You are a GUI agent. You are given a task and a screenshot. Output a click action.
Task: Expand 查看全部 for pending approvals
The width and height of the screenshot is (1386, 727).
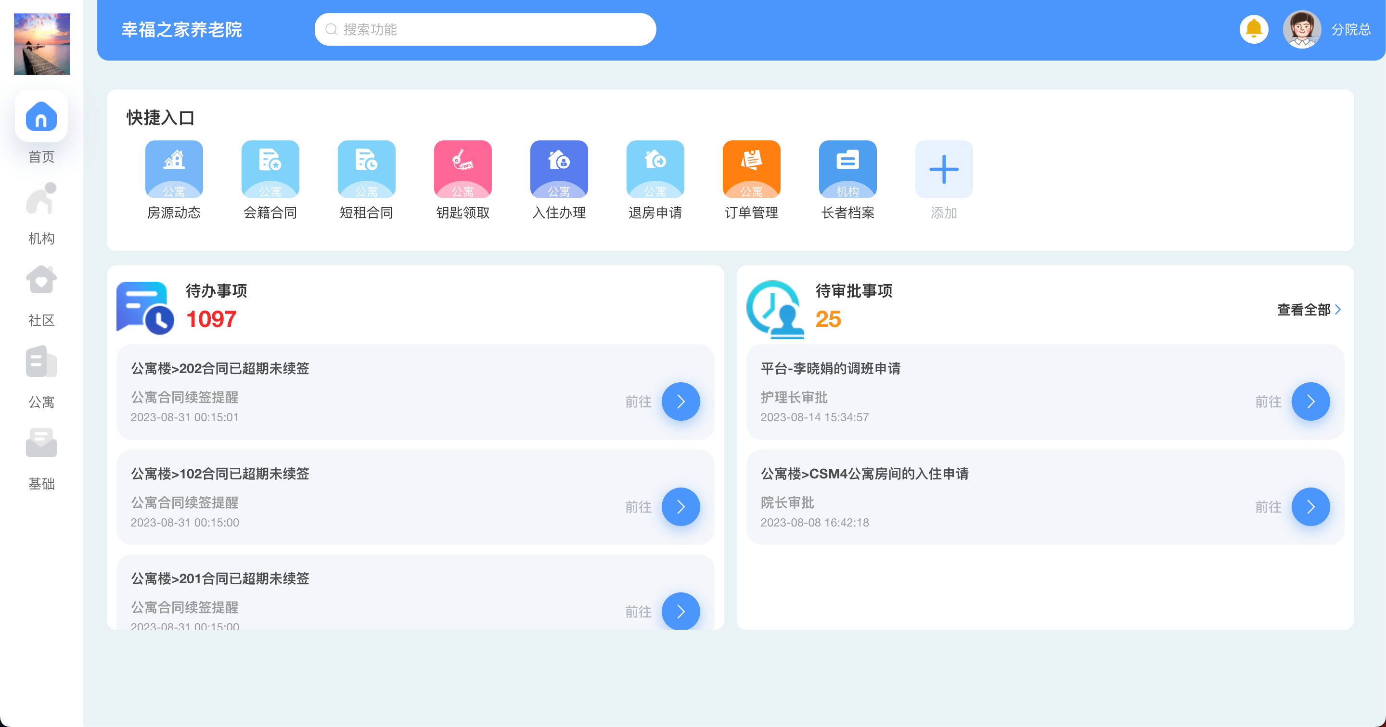click(x=1309, y=310)
